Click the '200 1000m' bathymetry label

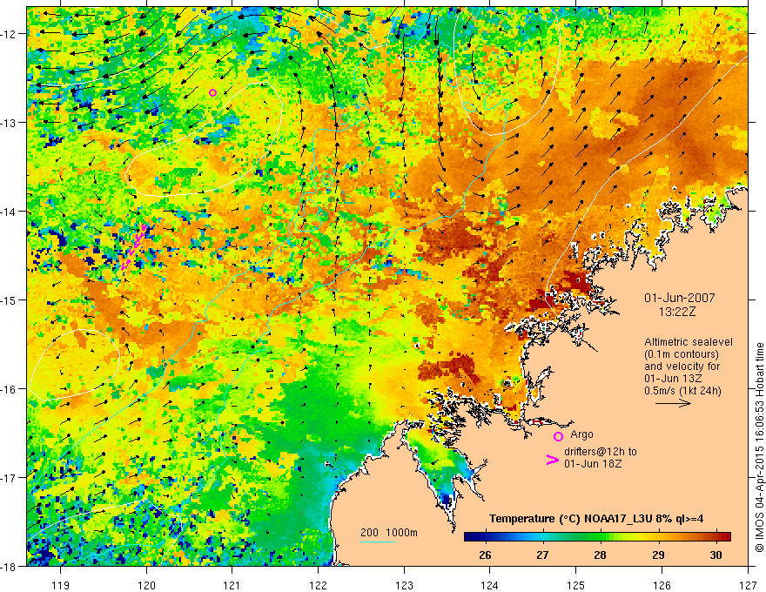click(389, 533)
